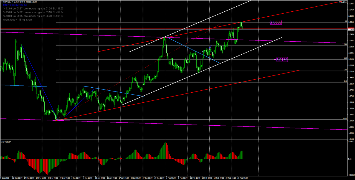
Task: Click the '10 Feb 16:00' time axis label
Action: (195, 178)
